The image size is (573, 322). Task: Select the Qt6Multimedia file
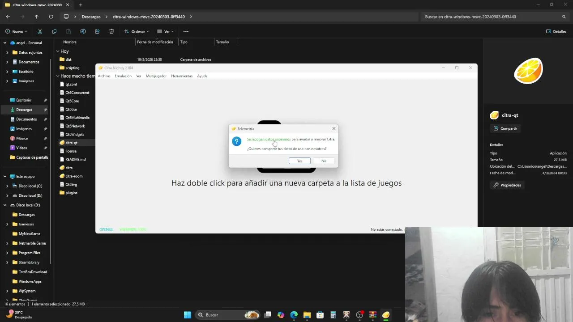(x=77, y=118)
